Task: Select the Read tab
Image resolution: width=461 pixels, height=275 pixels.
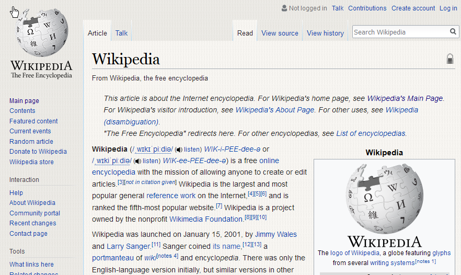Action: (245, 33)
